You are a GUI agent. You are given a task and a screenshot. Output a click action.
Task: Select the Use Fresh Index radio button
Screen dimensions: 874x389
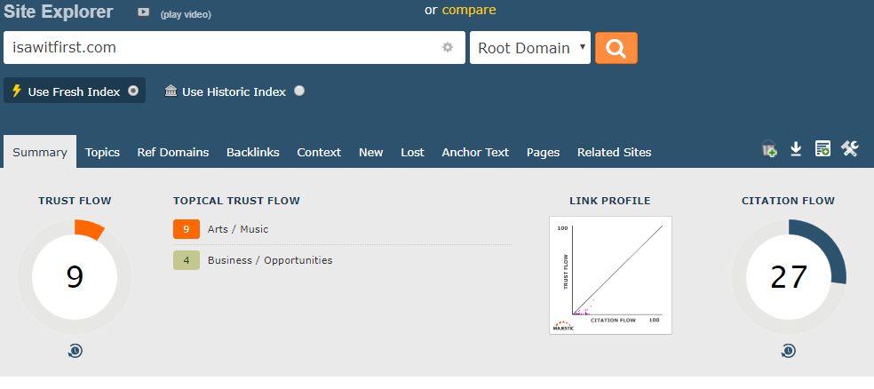tap(133, 91)
